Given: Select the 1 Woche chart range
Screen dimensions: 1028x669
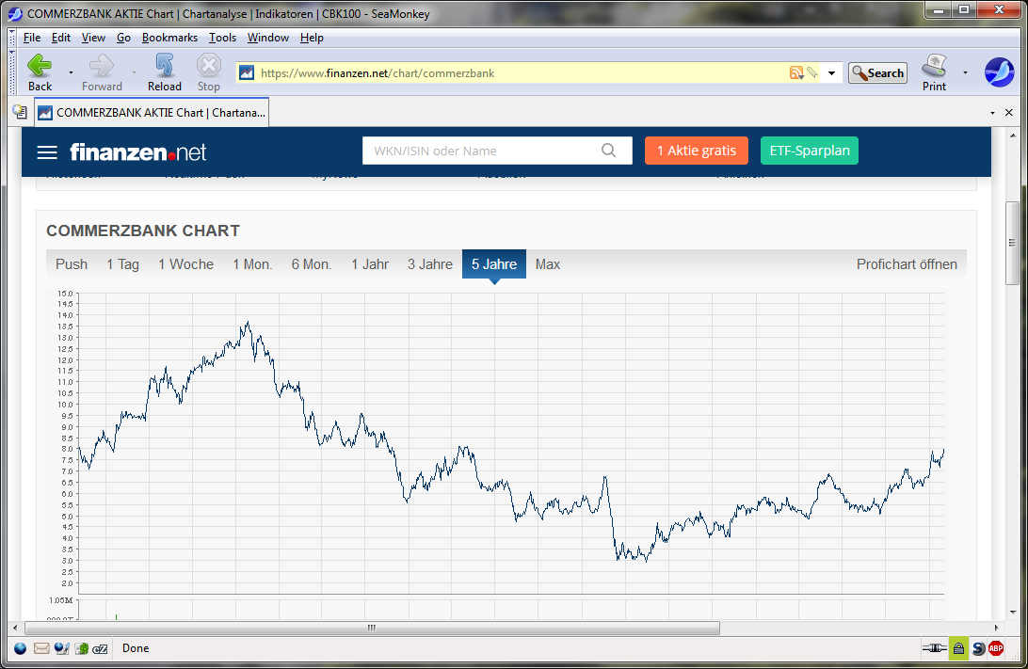Looking at the screenshot, I should point(186,264).
